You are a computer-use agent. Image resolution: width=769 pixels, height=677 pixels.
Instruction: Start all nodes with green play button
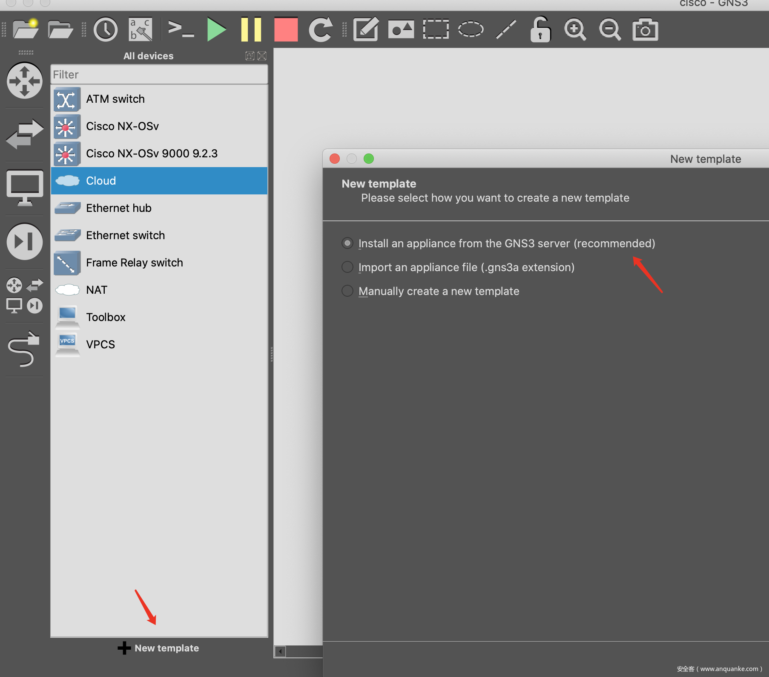tap(216, 30)
